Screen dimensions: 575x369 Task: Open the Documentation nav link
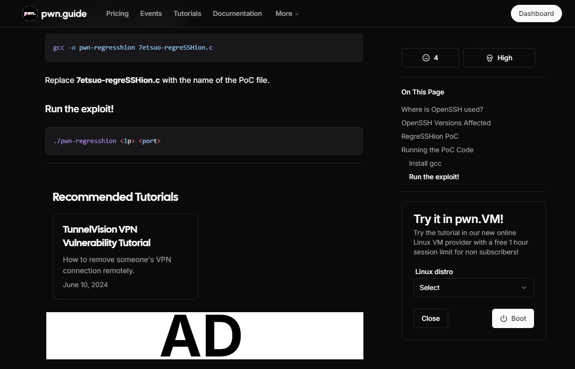point(237,13)
